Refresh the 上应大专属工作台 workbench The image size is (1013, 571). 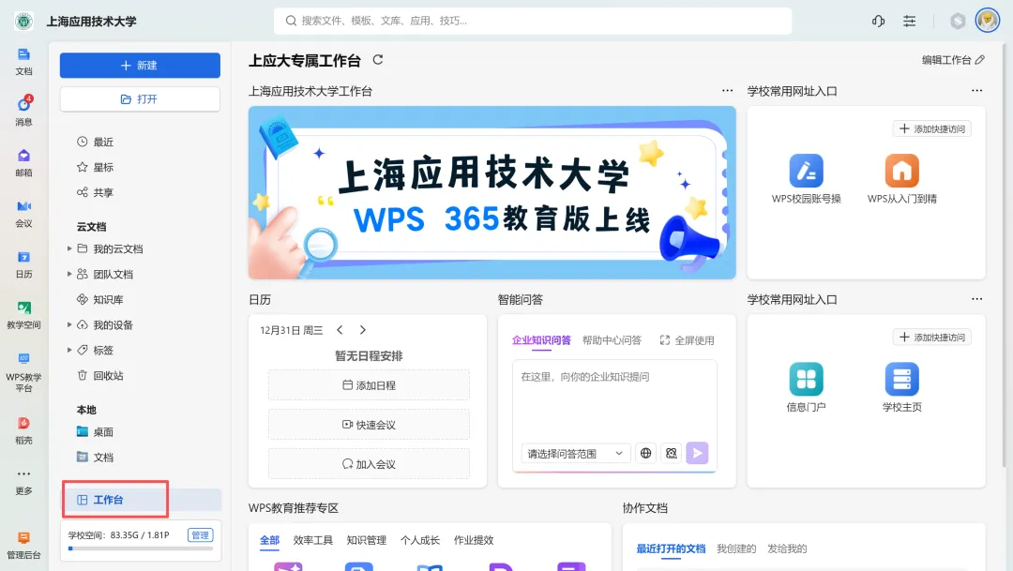378,60
